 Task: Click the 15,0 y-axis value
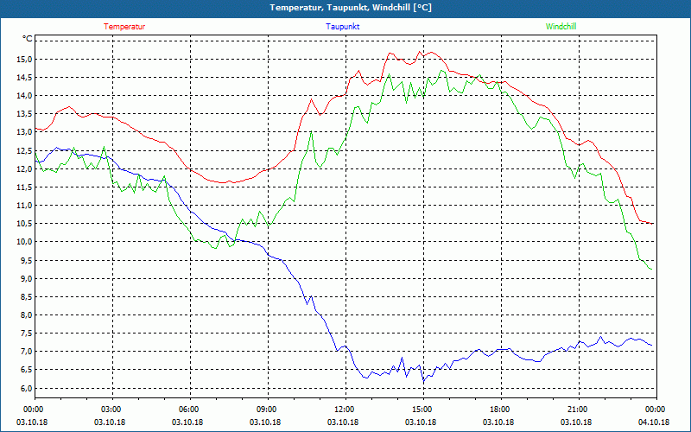pos(24,59)
